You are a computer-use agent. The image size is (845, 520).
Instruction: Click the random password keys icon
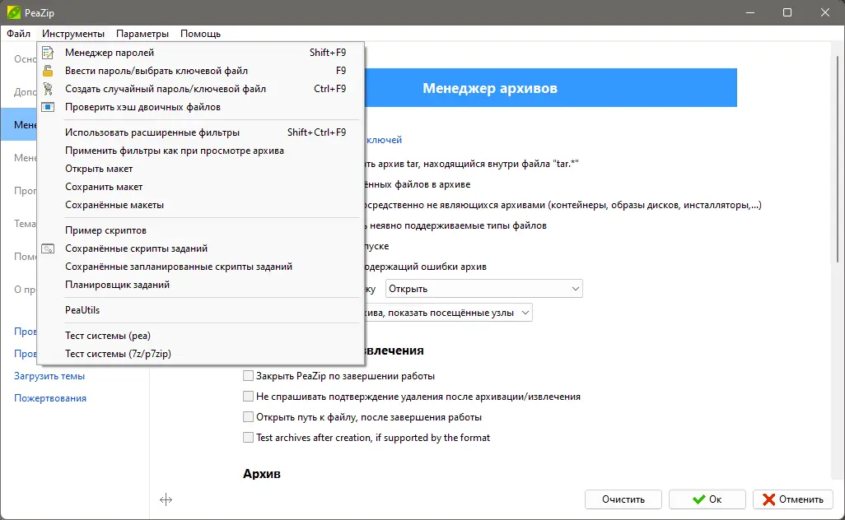(x=48, y=89)
